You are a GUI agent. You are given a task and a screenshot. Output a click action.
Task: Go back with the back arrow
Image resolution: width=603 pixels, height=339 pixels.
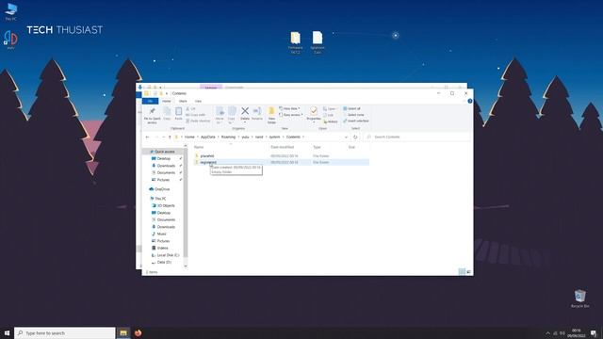(x=148, y=137)
